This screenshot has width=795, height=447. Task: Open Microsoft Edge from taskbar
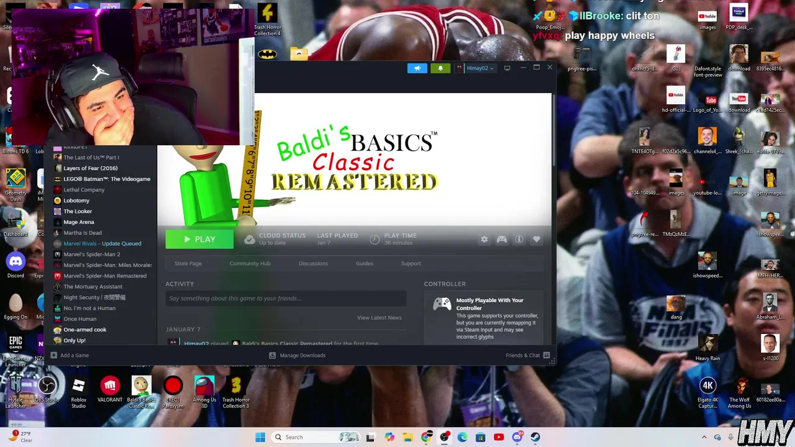(463, 437)
